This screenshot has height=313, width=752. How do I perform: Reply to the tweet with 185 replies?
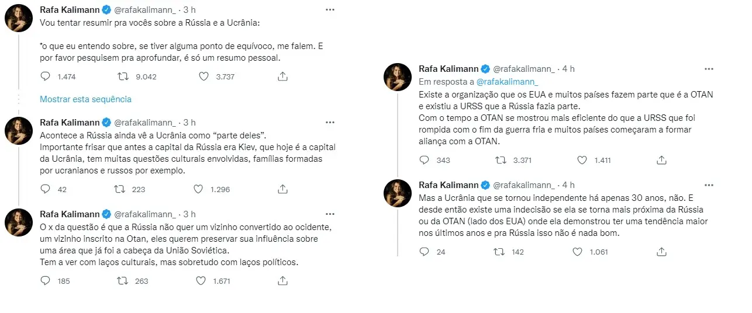click(46, 281)
